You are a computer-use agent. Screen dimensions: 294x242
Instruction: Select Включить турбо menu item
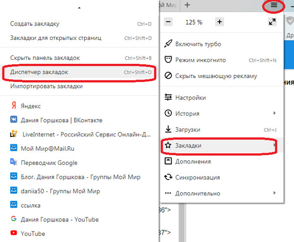(221, 44)
